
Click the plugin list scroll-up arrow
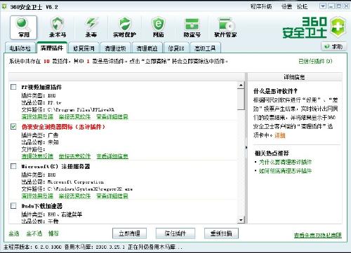tap(241, 85)
